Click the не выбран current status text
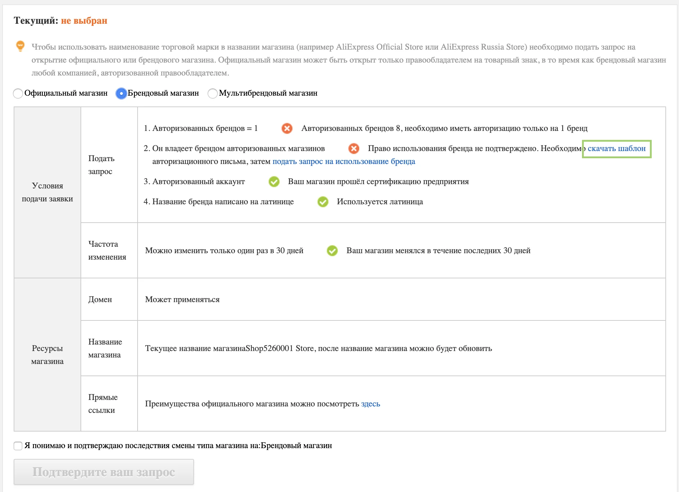This screenshot has height=492, width=679. [x=84, y=21]
